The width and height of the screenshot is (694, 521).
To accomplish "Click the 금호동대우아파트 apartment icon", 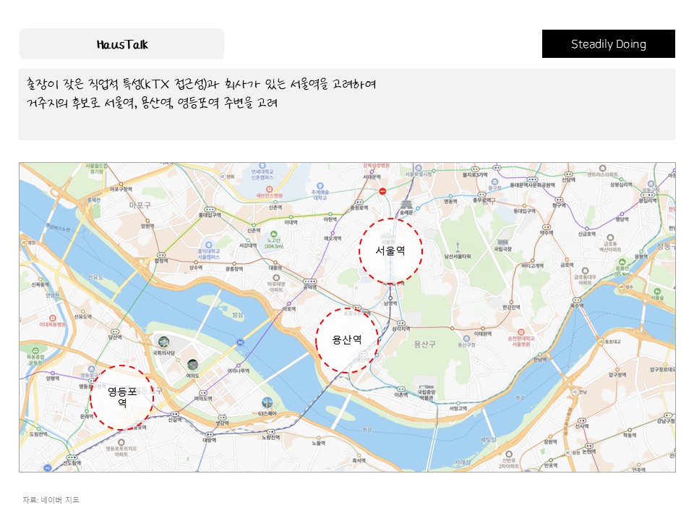I will pos(585,270).
